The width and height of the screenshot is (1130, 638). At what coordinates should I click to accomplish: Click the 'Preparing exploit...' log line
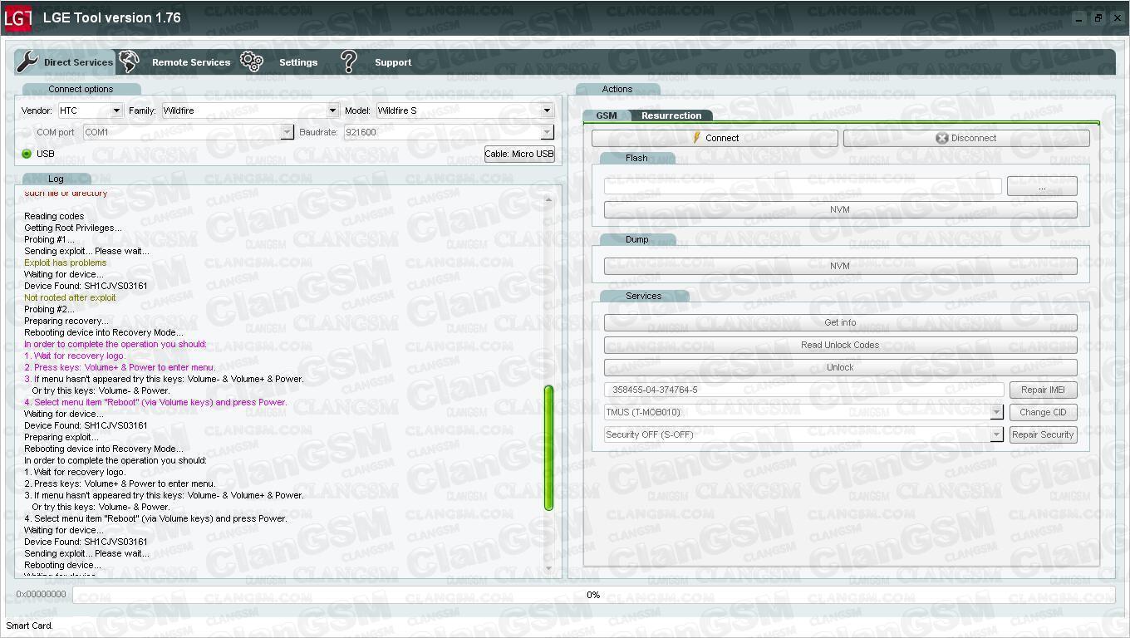tap(61, 437)
